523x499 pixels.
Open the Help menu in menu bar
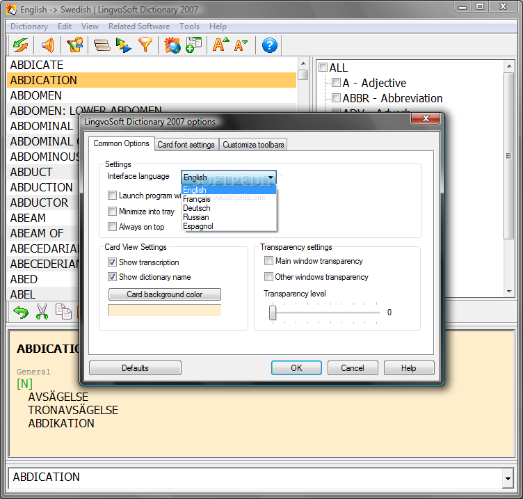[x=218, y=26]
